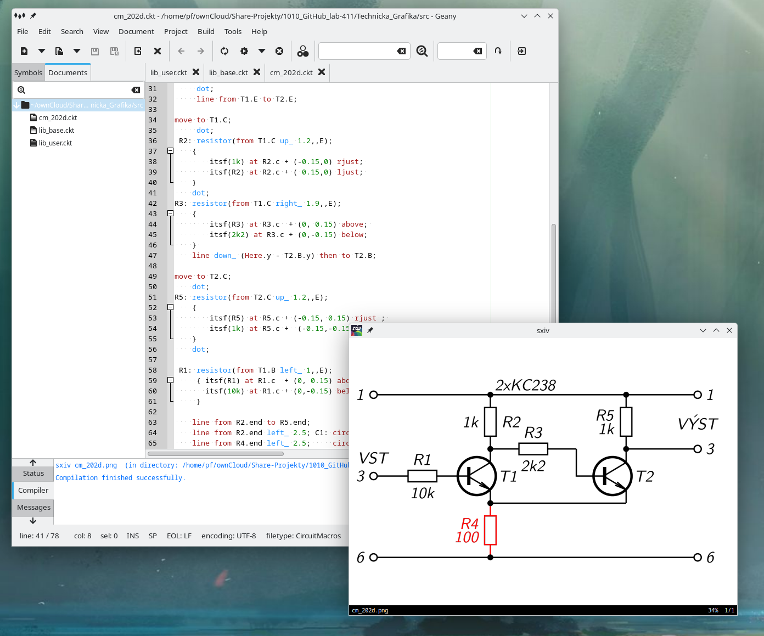
Task: Open lib_user.ckt in the documents tree
Action: tap(55, 143)
